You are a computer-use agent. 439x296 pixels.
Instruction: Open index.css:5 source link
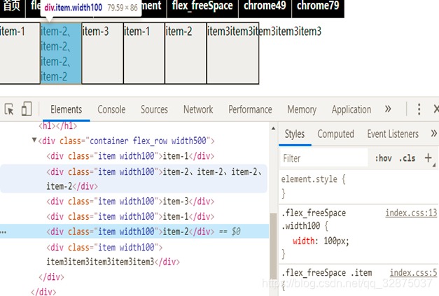(413, 272)
